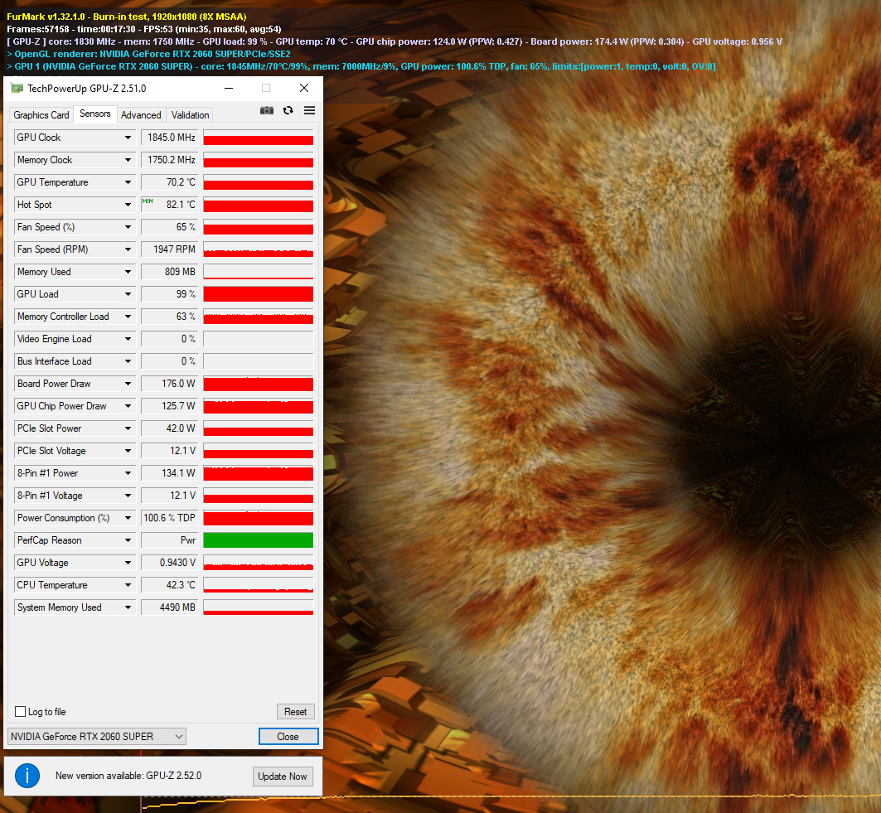Image resolution: width=881 pixels, height=813 pixels.
Task: Click the Fan Speed (RPM) history graph
Action: point(259,249)
